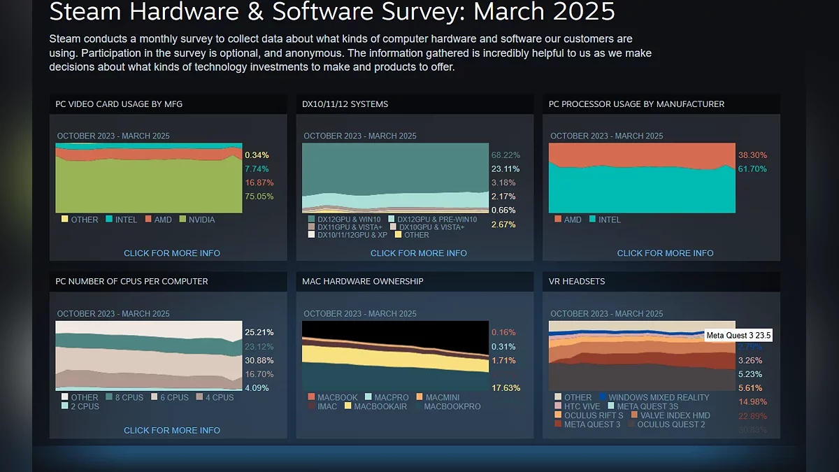Click the DX10/11/12 Systems area chart
The width and height of the screenshot is (839, 472).
click(x=395, y=178)
